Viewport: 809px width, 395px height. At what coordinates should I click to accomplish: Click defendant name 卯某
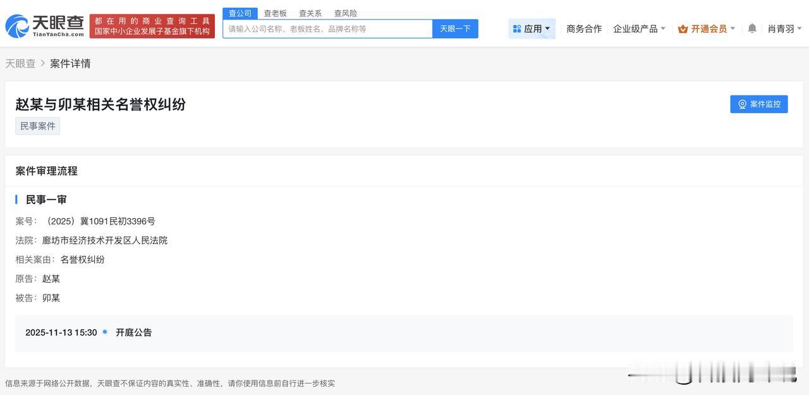pyautogui.click(x=51, y=298)
